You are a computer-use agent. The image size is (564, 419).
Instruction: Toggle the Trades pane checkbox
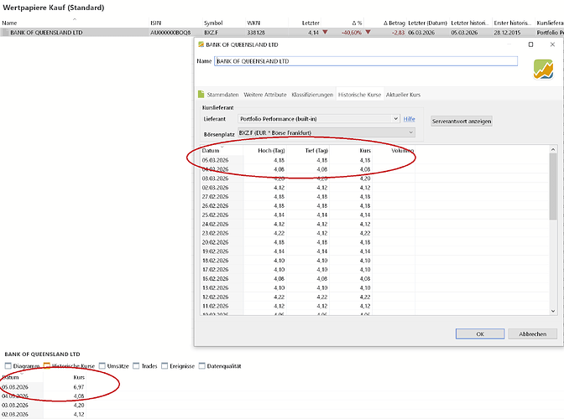[136, 366]
